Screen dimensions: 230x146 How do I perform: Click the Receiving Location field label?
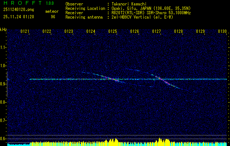(85, 8)
